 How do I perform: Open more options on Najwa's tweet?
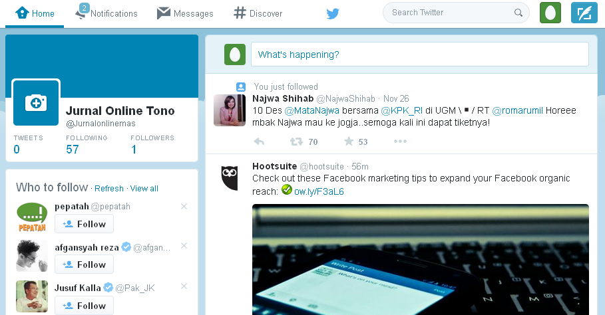coord(400,142)
